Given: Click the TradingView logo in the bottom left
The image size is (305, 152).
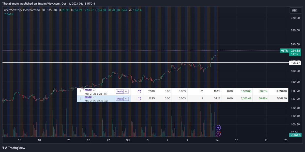Looking at the screenshot, I should [12, 147].
